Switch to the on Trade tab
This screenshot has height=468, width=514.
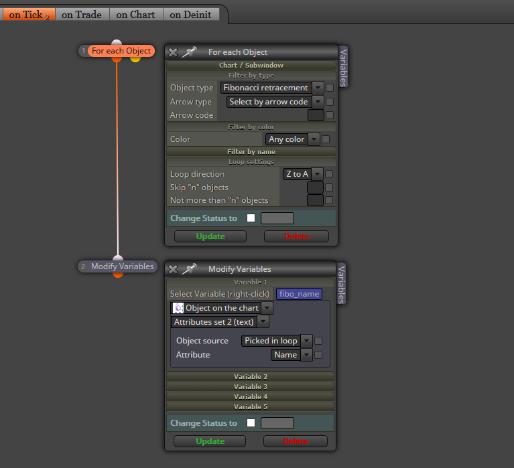(x=82, y=15)
